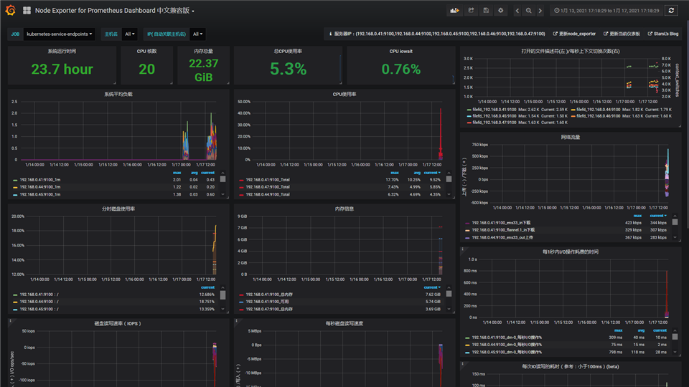Click the 23.7 hour uptime value
This screenshot has height=387, width=689.
(x=62, y=69)
